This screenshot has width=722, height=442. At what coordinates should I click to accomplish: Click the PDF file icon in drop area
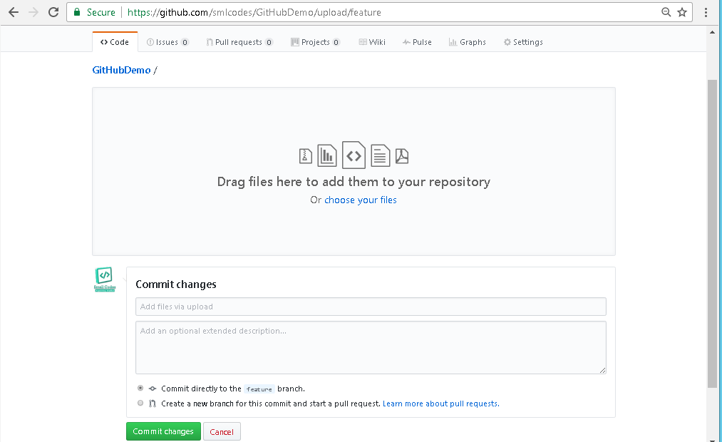pyautogui.click(x=402, y=155)
